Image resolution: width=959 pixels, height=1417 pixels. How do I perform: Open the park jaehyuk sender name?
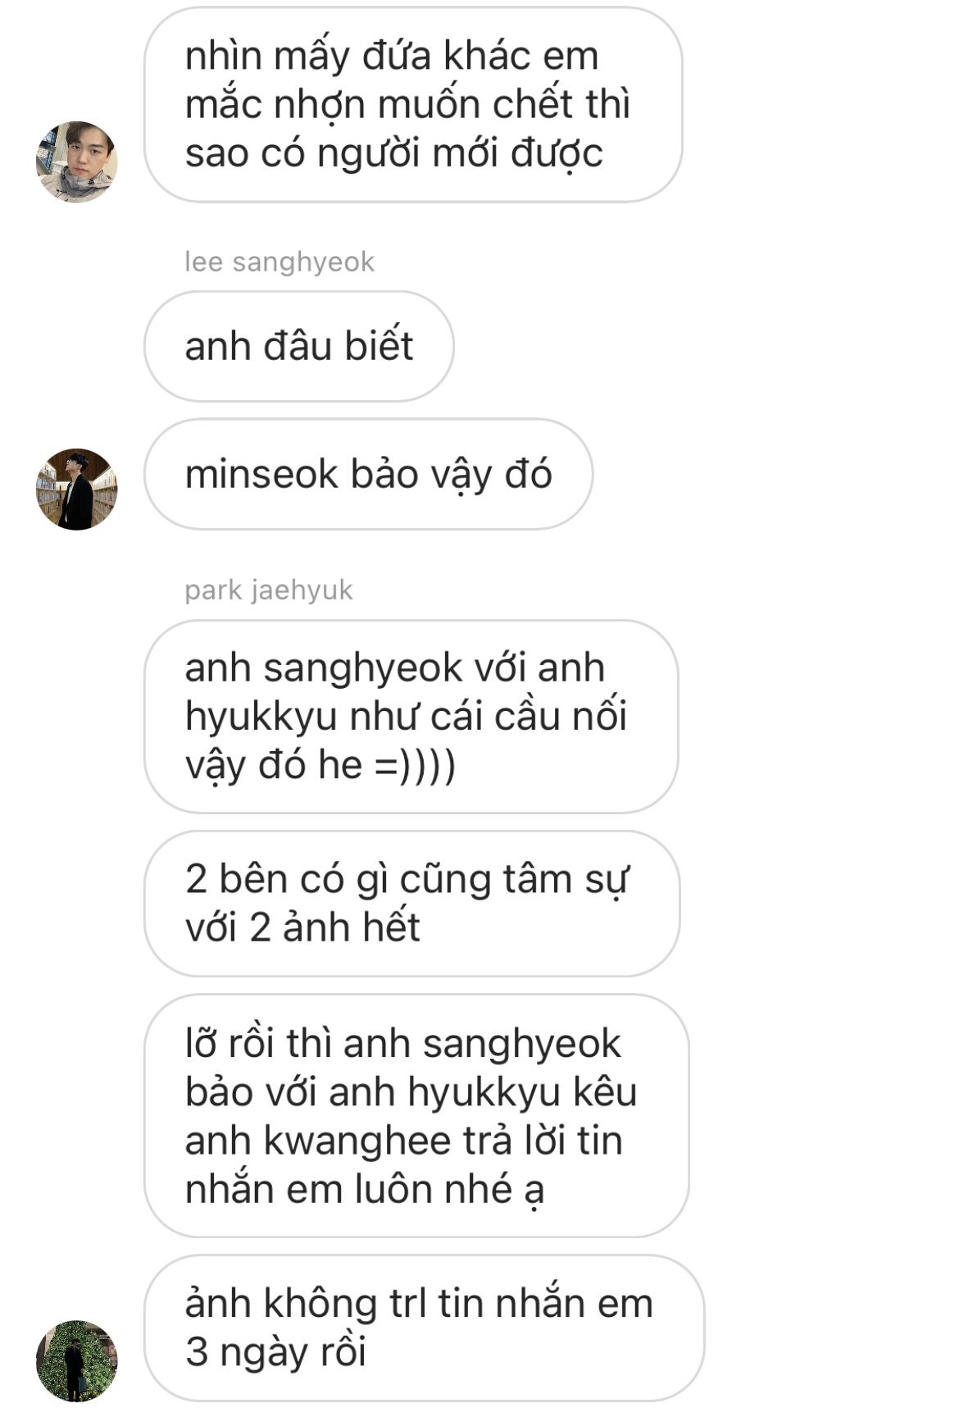click(x=269, y=590)
